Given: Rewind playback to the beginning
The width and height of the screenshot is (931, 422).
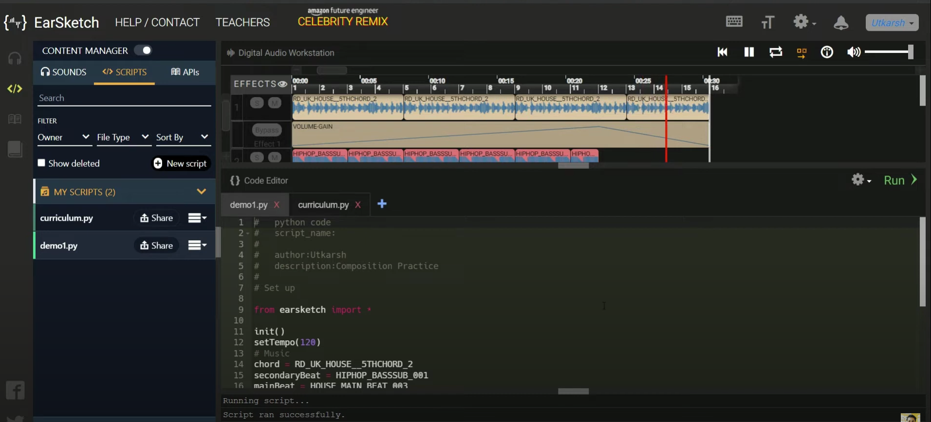Looking at the screenshot, I should pyautogui.click(x=723, y=52).
